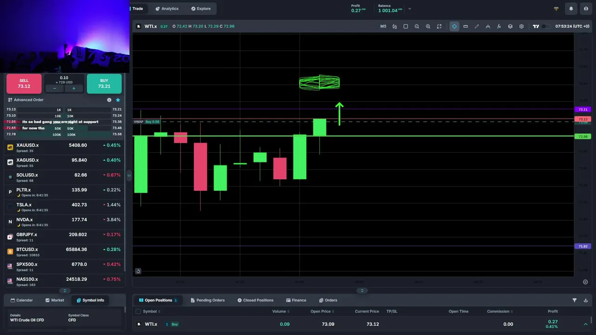Collapse the bottom positions panel handle
Viewport: 596px width, 335px height.
[362, 291]
